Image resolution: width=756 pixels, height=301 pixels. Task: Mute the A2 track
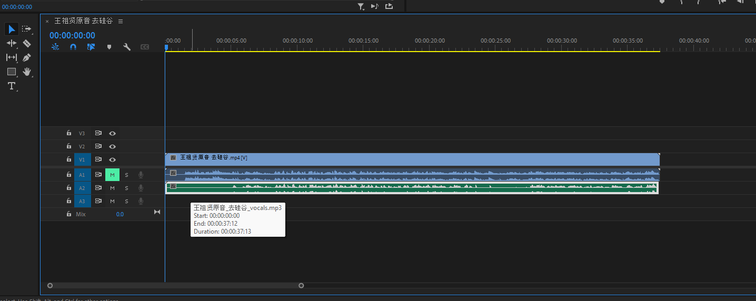(112, 188)
